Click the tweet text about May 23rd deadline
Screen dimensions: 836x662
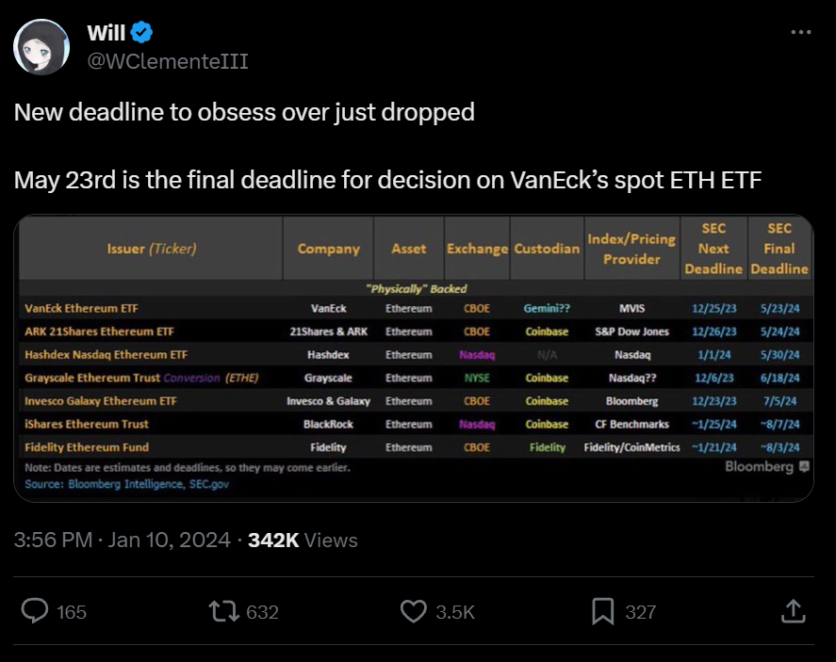click(386, 179)
